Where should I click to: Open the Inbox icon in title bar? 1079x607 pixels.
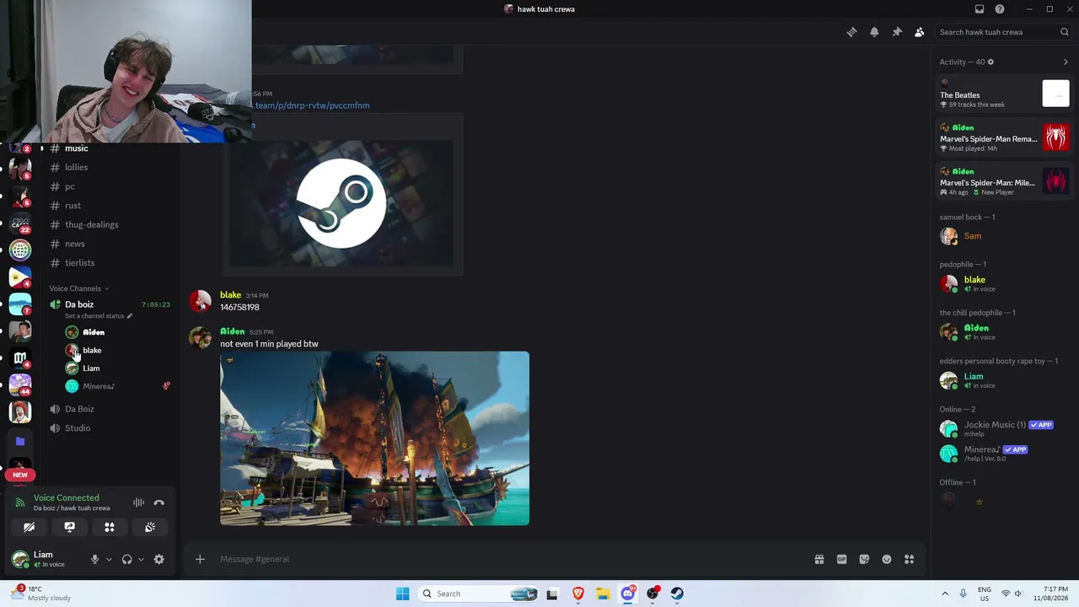point(980,9)
